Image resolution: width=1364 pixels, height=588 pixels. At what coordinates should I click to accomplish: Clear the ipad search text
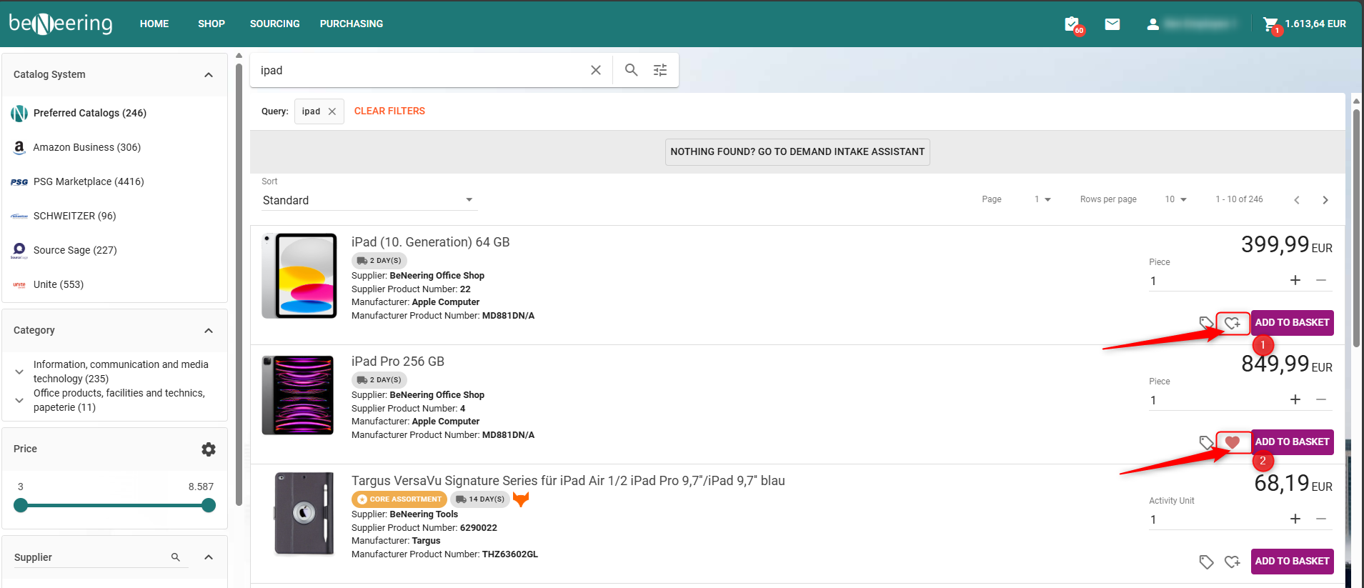click(x=595, y=70)
